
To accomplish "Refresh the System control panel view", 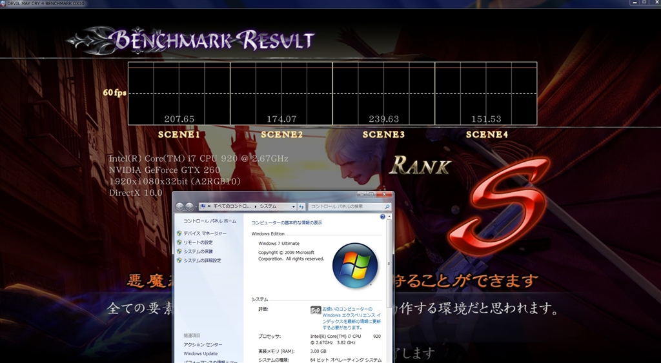I will (301, 206).
